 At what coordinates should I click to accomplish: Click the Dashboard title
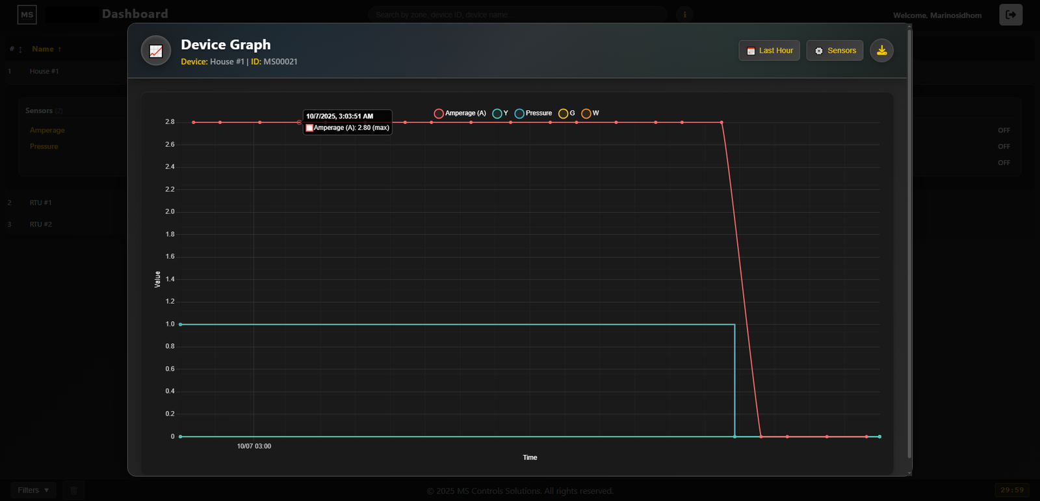(135, 14)
